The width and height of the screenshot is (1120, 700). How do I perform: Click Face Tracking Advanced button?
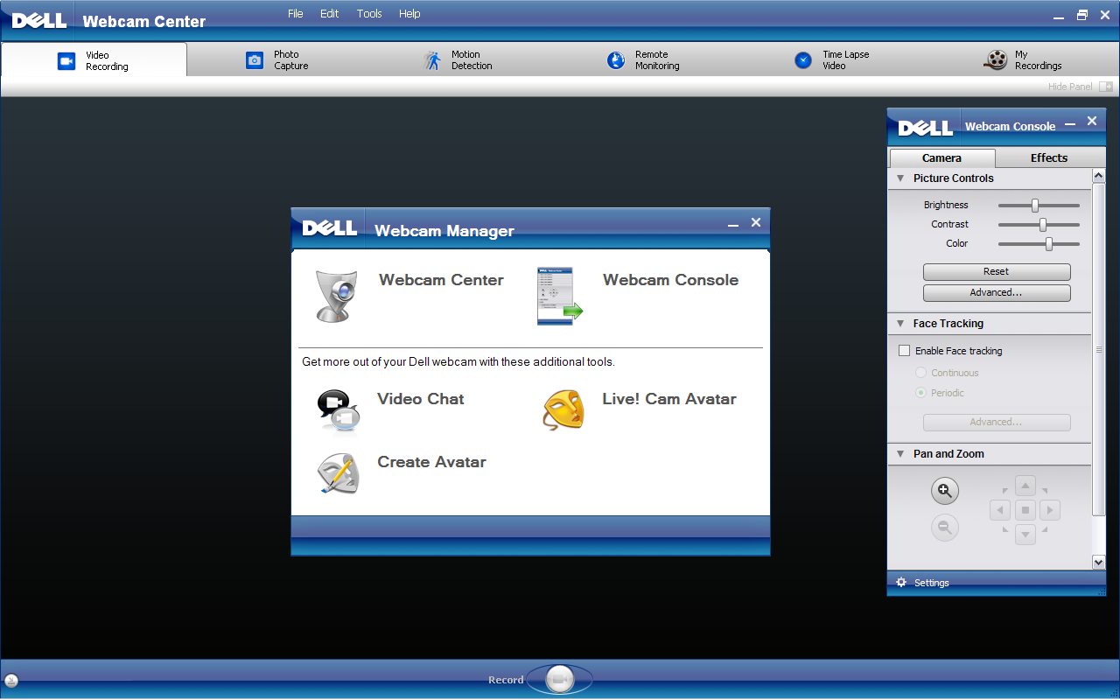(997, 423)
